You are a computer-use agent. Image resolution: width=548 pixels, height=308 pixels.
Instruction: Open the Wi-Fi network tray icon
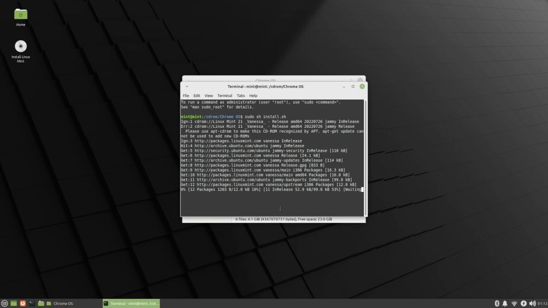[x=514, y=303]
